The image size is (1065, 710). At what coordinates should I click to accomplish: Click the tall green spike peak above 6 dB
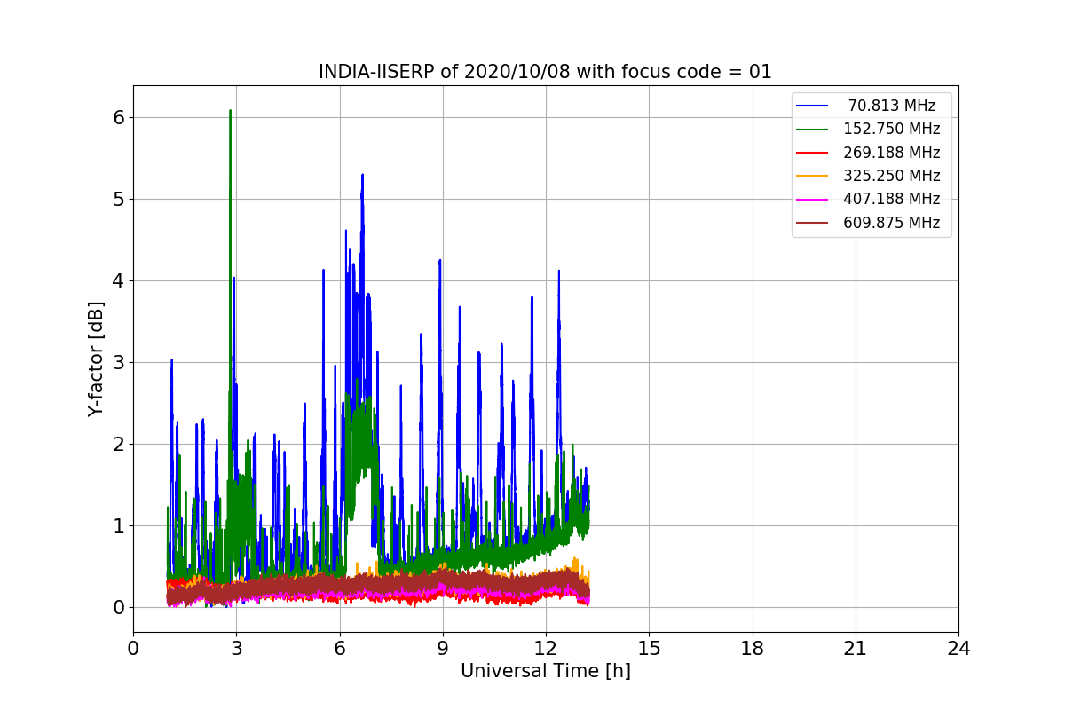click(230, 112)
